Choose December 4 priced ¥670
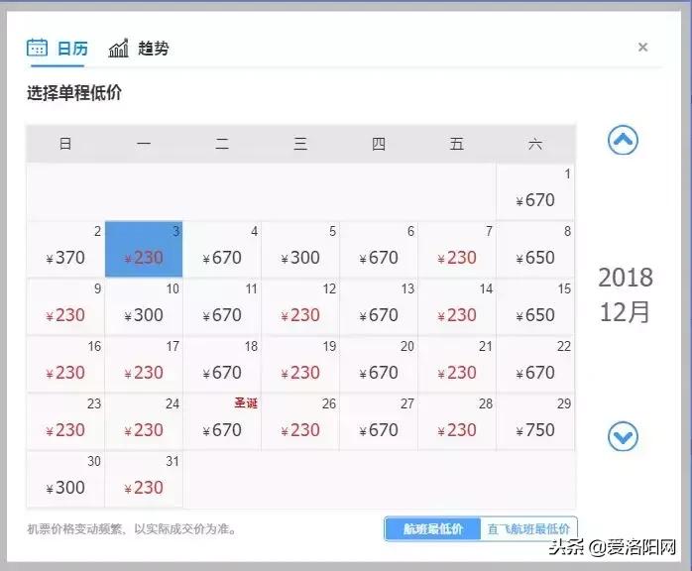Image resolution: width=692 pixels, height=571 pixels. pos(222,249)
